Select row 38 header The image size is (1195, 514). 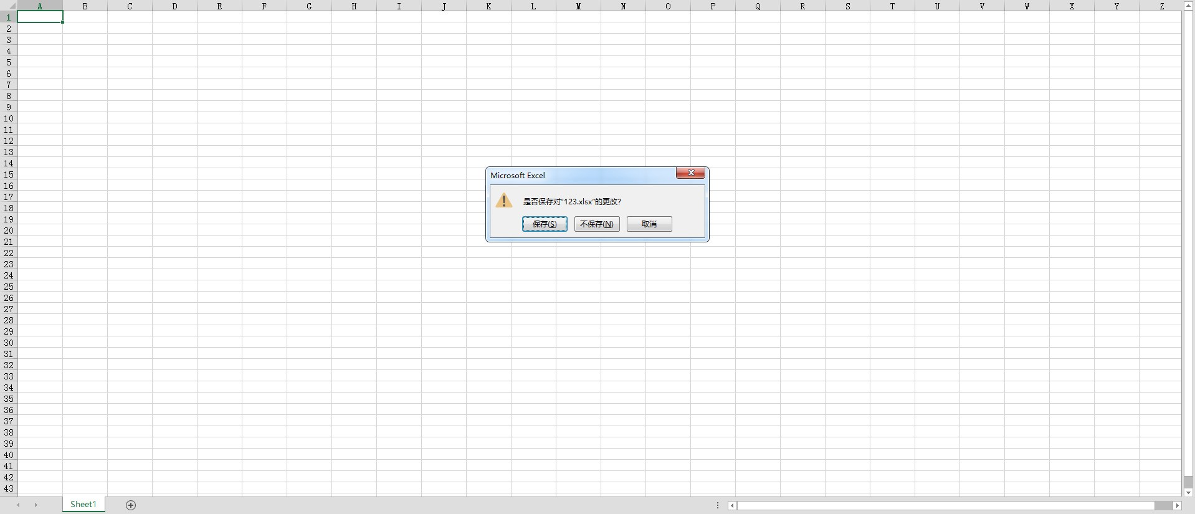(9, 432)
